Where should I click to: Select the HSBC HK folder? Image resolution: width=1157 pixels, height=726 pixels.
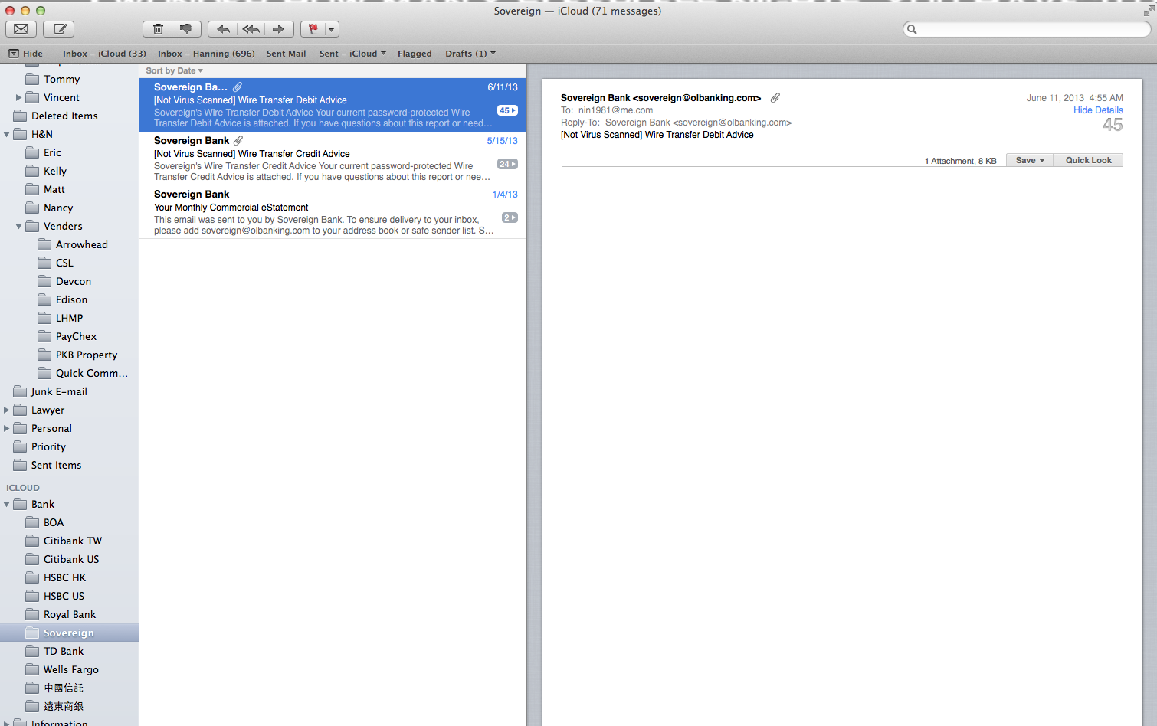[x=55, y=577]
